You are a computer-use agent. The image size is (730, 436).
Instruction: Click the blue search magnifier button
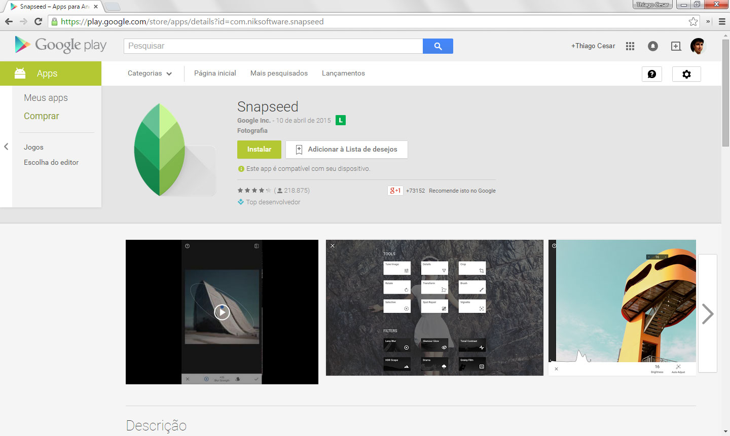(x=438, y=46)
